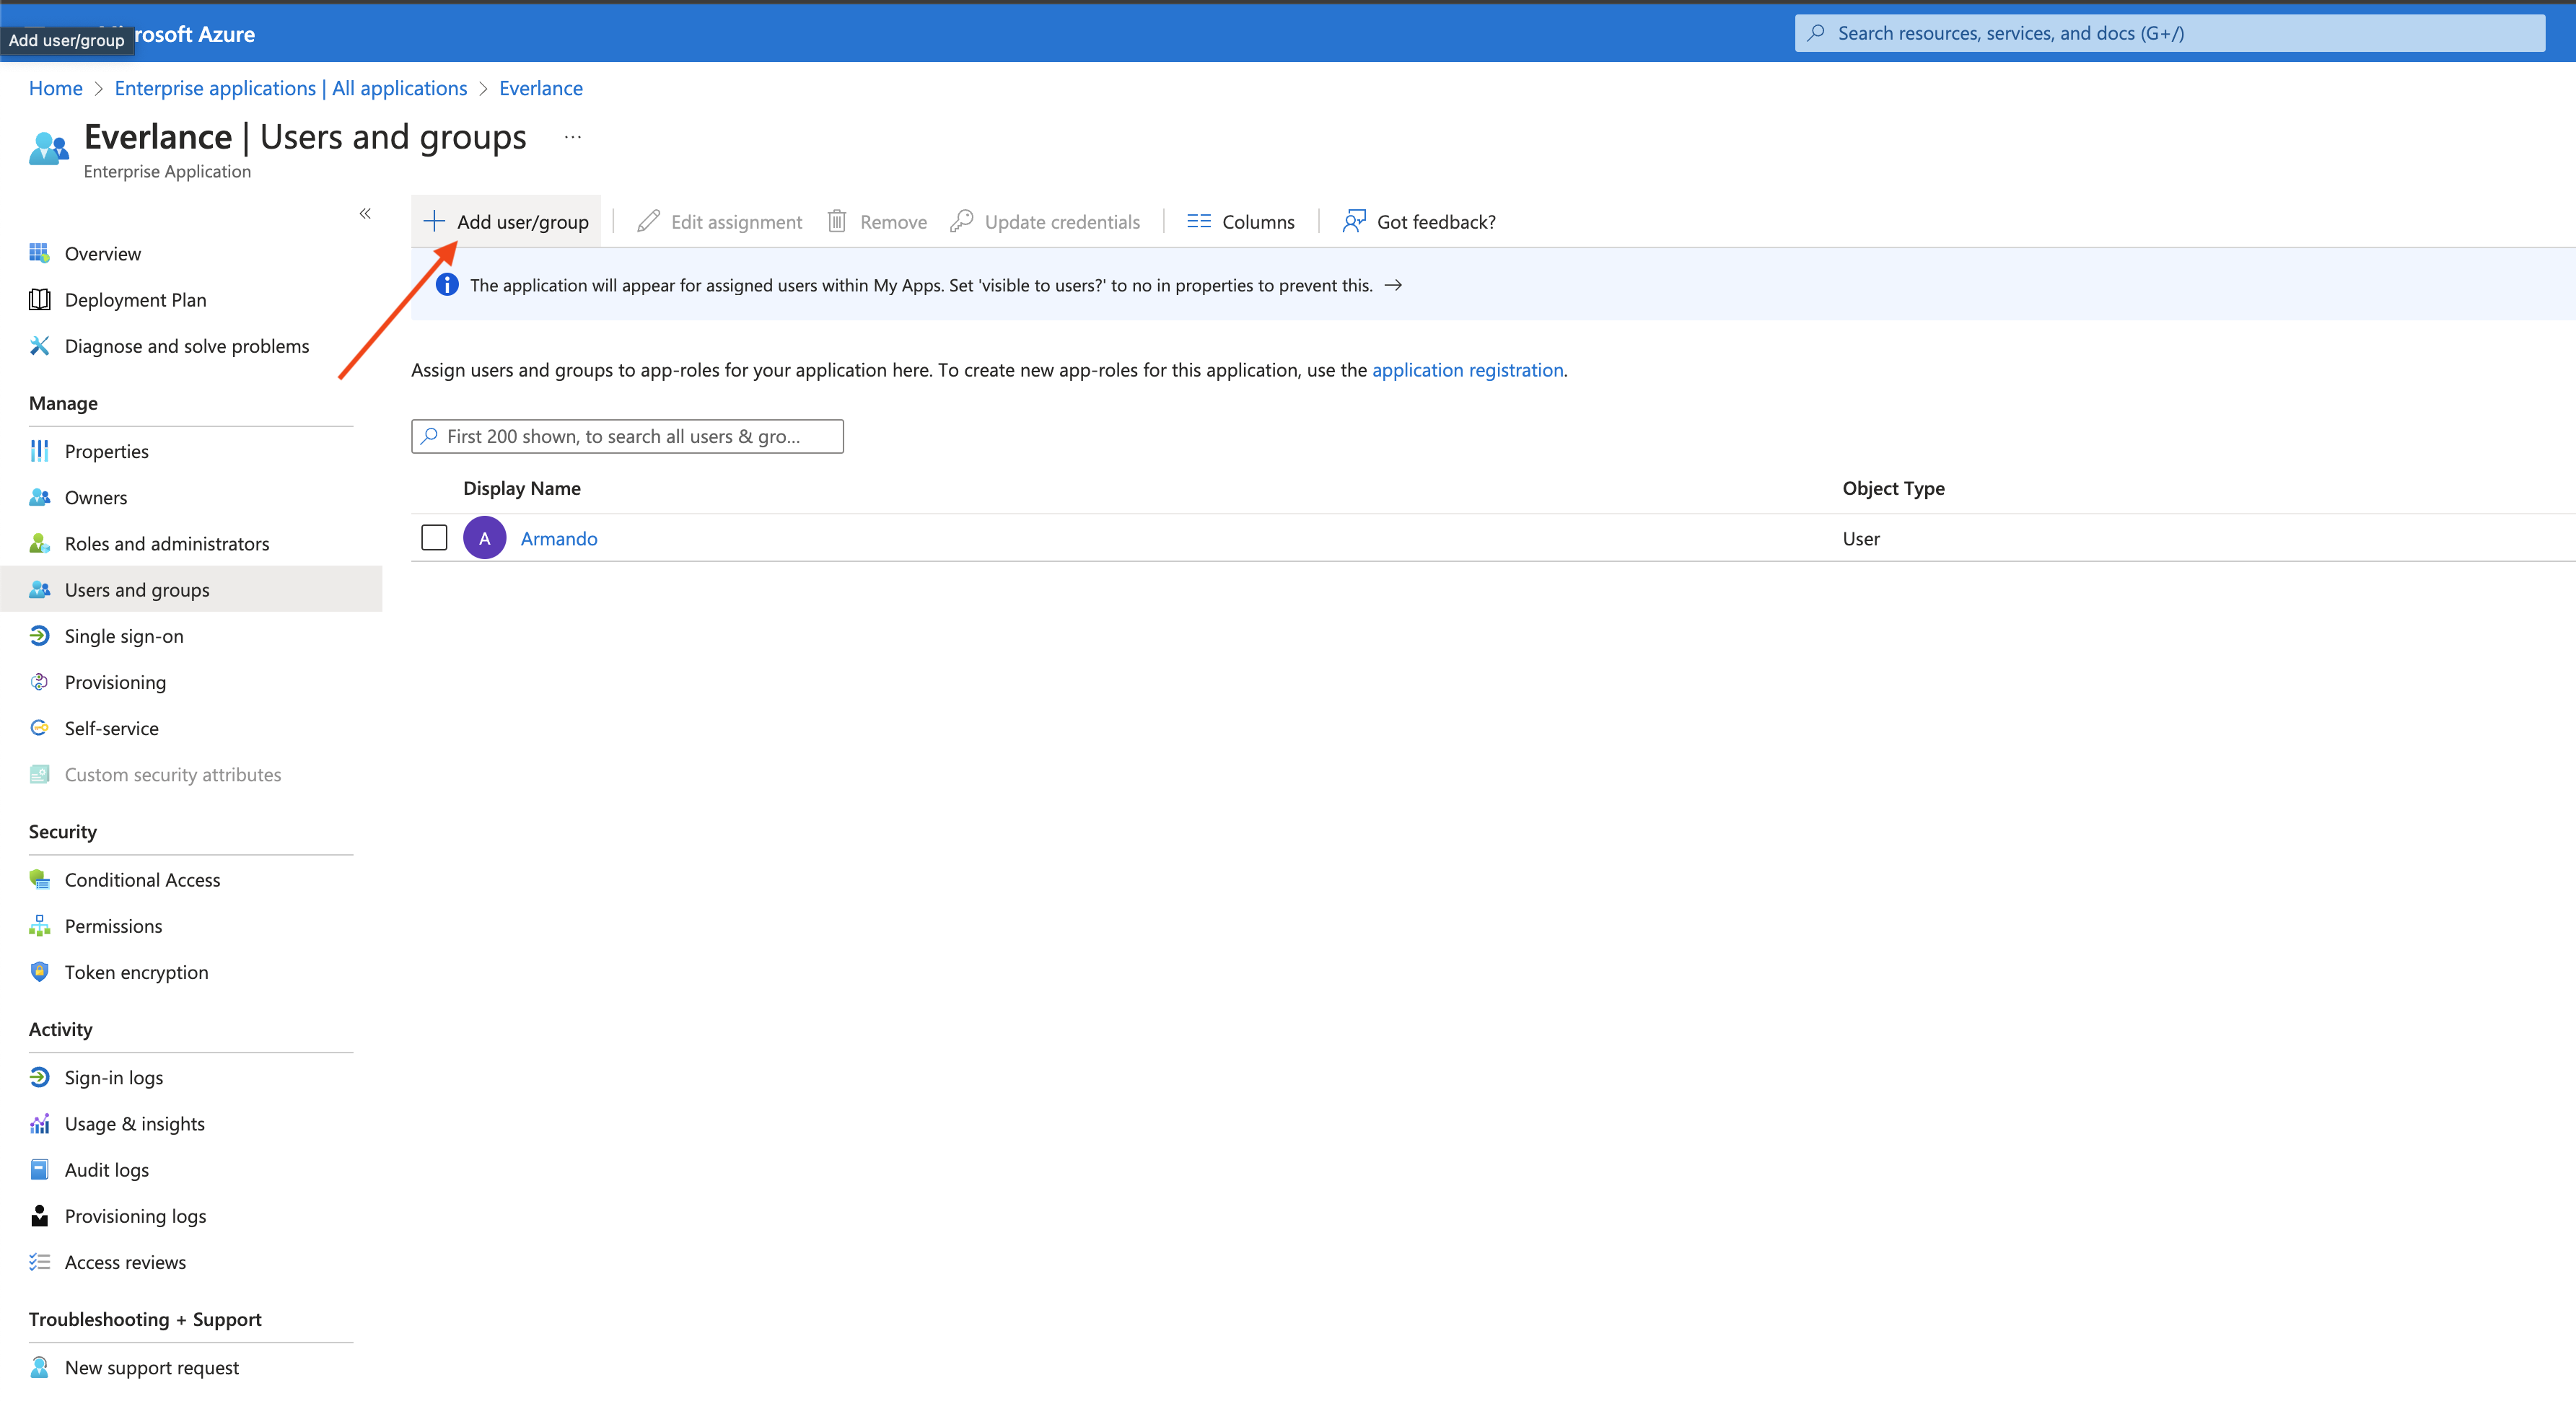Click the Got feedback icon
The image size is (2576, 1401).
point(1354,221)
